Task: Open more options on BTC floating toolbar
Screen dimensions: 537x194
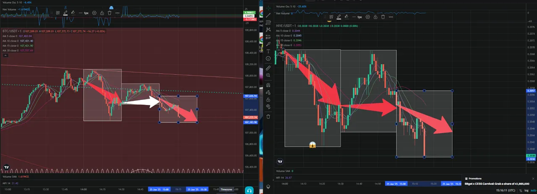Action: [117, 13]
